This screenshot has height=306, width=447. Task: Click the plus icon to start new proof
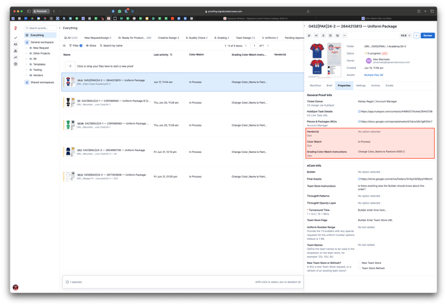[70, 66]
